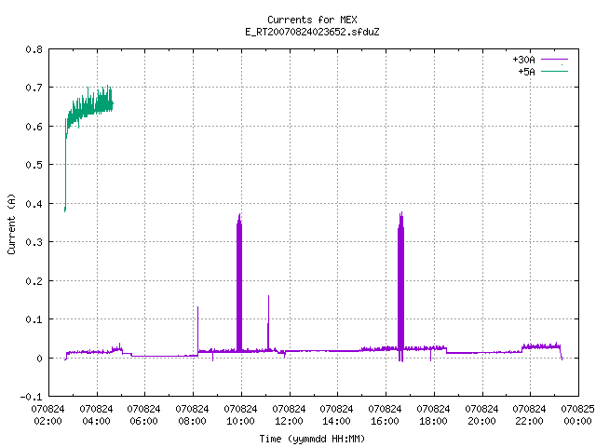The image size is (596, 447).
Task: Click the purple current burst near 10:00
Action: 239,281
